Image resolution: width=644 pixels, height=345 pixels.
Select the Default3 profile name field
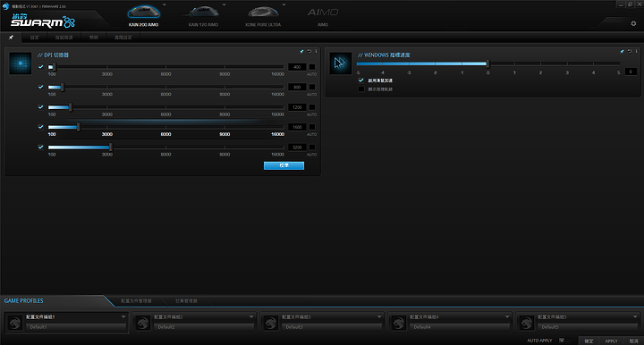point(332,327)
